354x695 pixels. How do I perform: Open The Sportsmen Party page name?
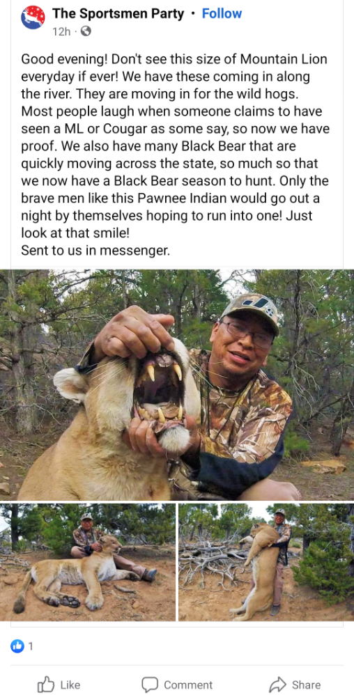tap(118, 14)
